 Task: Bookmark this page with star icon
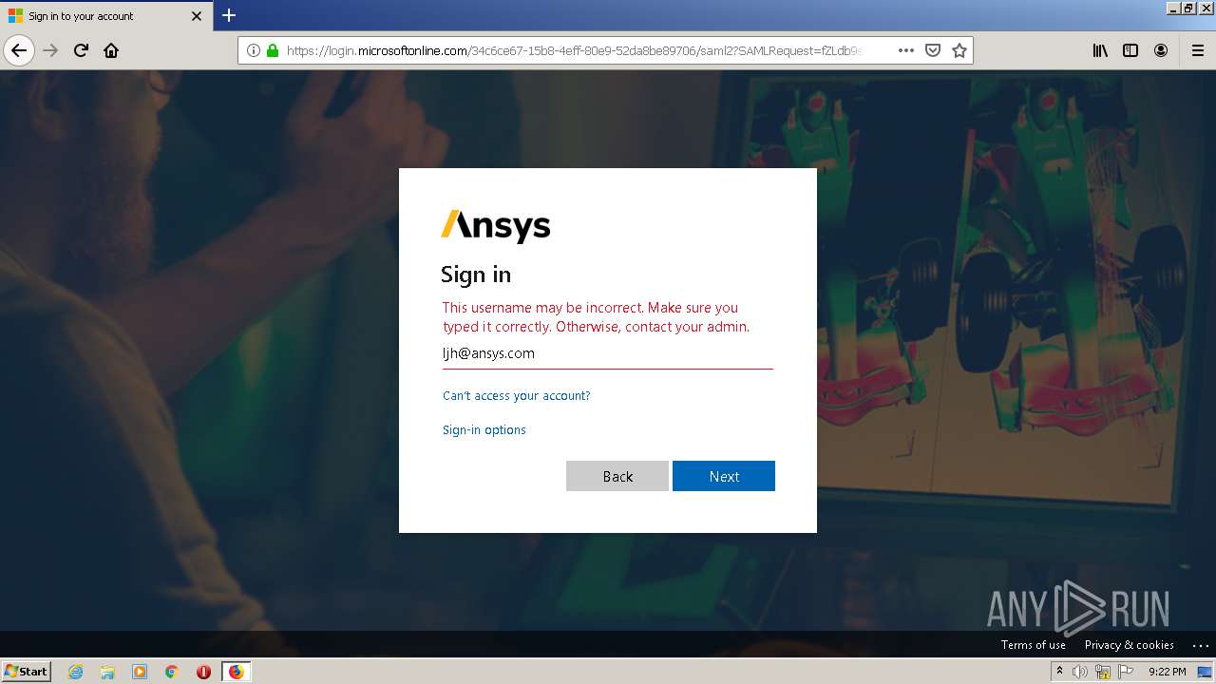(x=959, y=50)
